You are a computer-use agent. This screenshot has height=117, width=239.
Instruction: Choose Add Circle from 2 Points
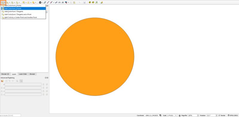[x=24, y=5]
